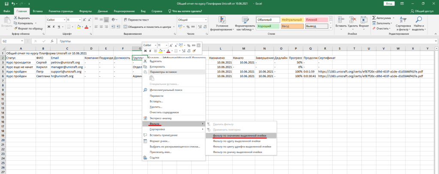Image resolution: width=439 pixels, height=174 pixels.
Task: Open Conditional Formatting (Условное форматирование)
Action: 222,24
